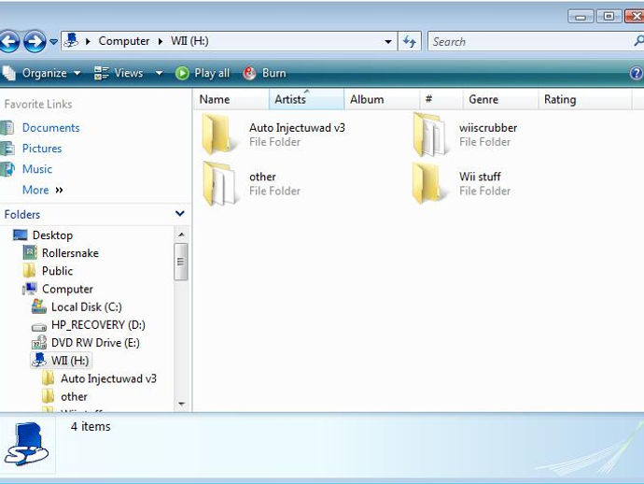This screenshot has height=484, width=644.
Task: Click folder tree scrollbar down arrow
Action: pyautogui.click(x=181, y=405)
